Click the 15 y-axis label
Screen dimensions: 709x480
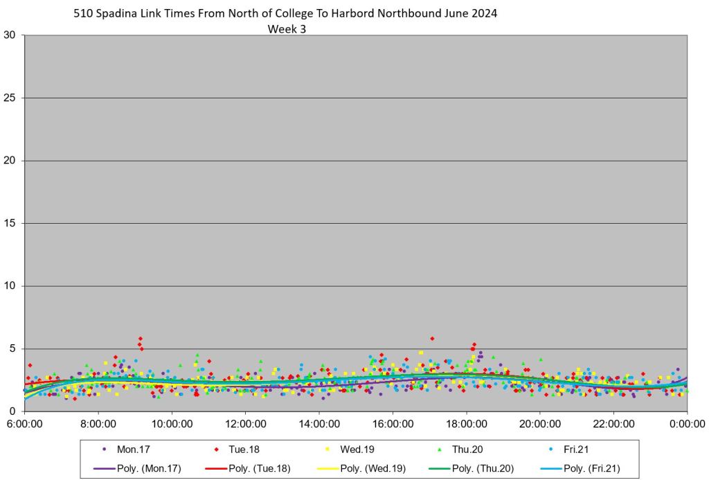(x=10, y=223)
